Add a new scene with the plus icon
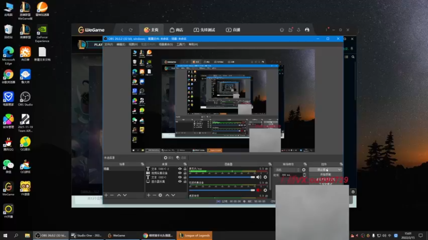The height and width of the screenshot is (240, 428). click(106, 195)
